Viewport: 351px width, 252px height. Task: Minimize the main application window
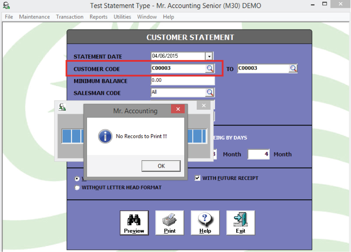click(313, 4)
